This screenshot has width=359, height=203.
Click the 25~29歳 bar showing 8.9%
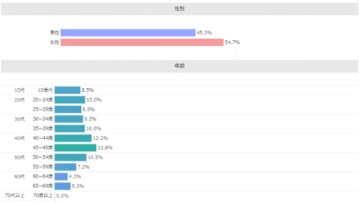click(x=68, y=109)
